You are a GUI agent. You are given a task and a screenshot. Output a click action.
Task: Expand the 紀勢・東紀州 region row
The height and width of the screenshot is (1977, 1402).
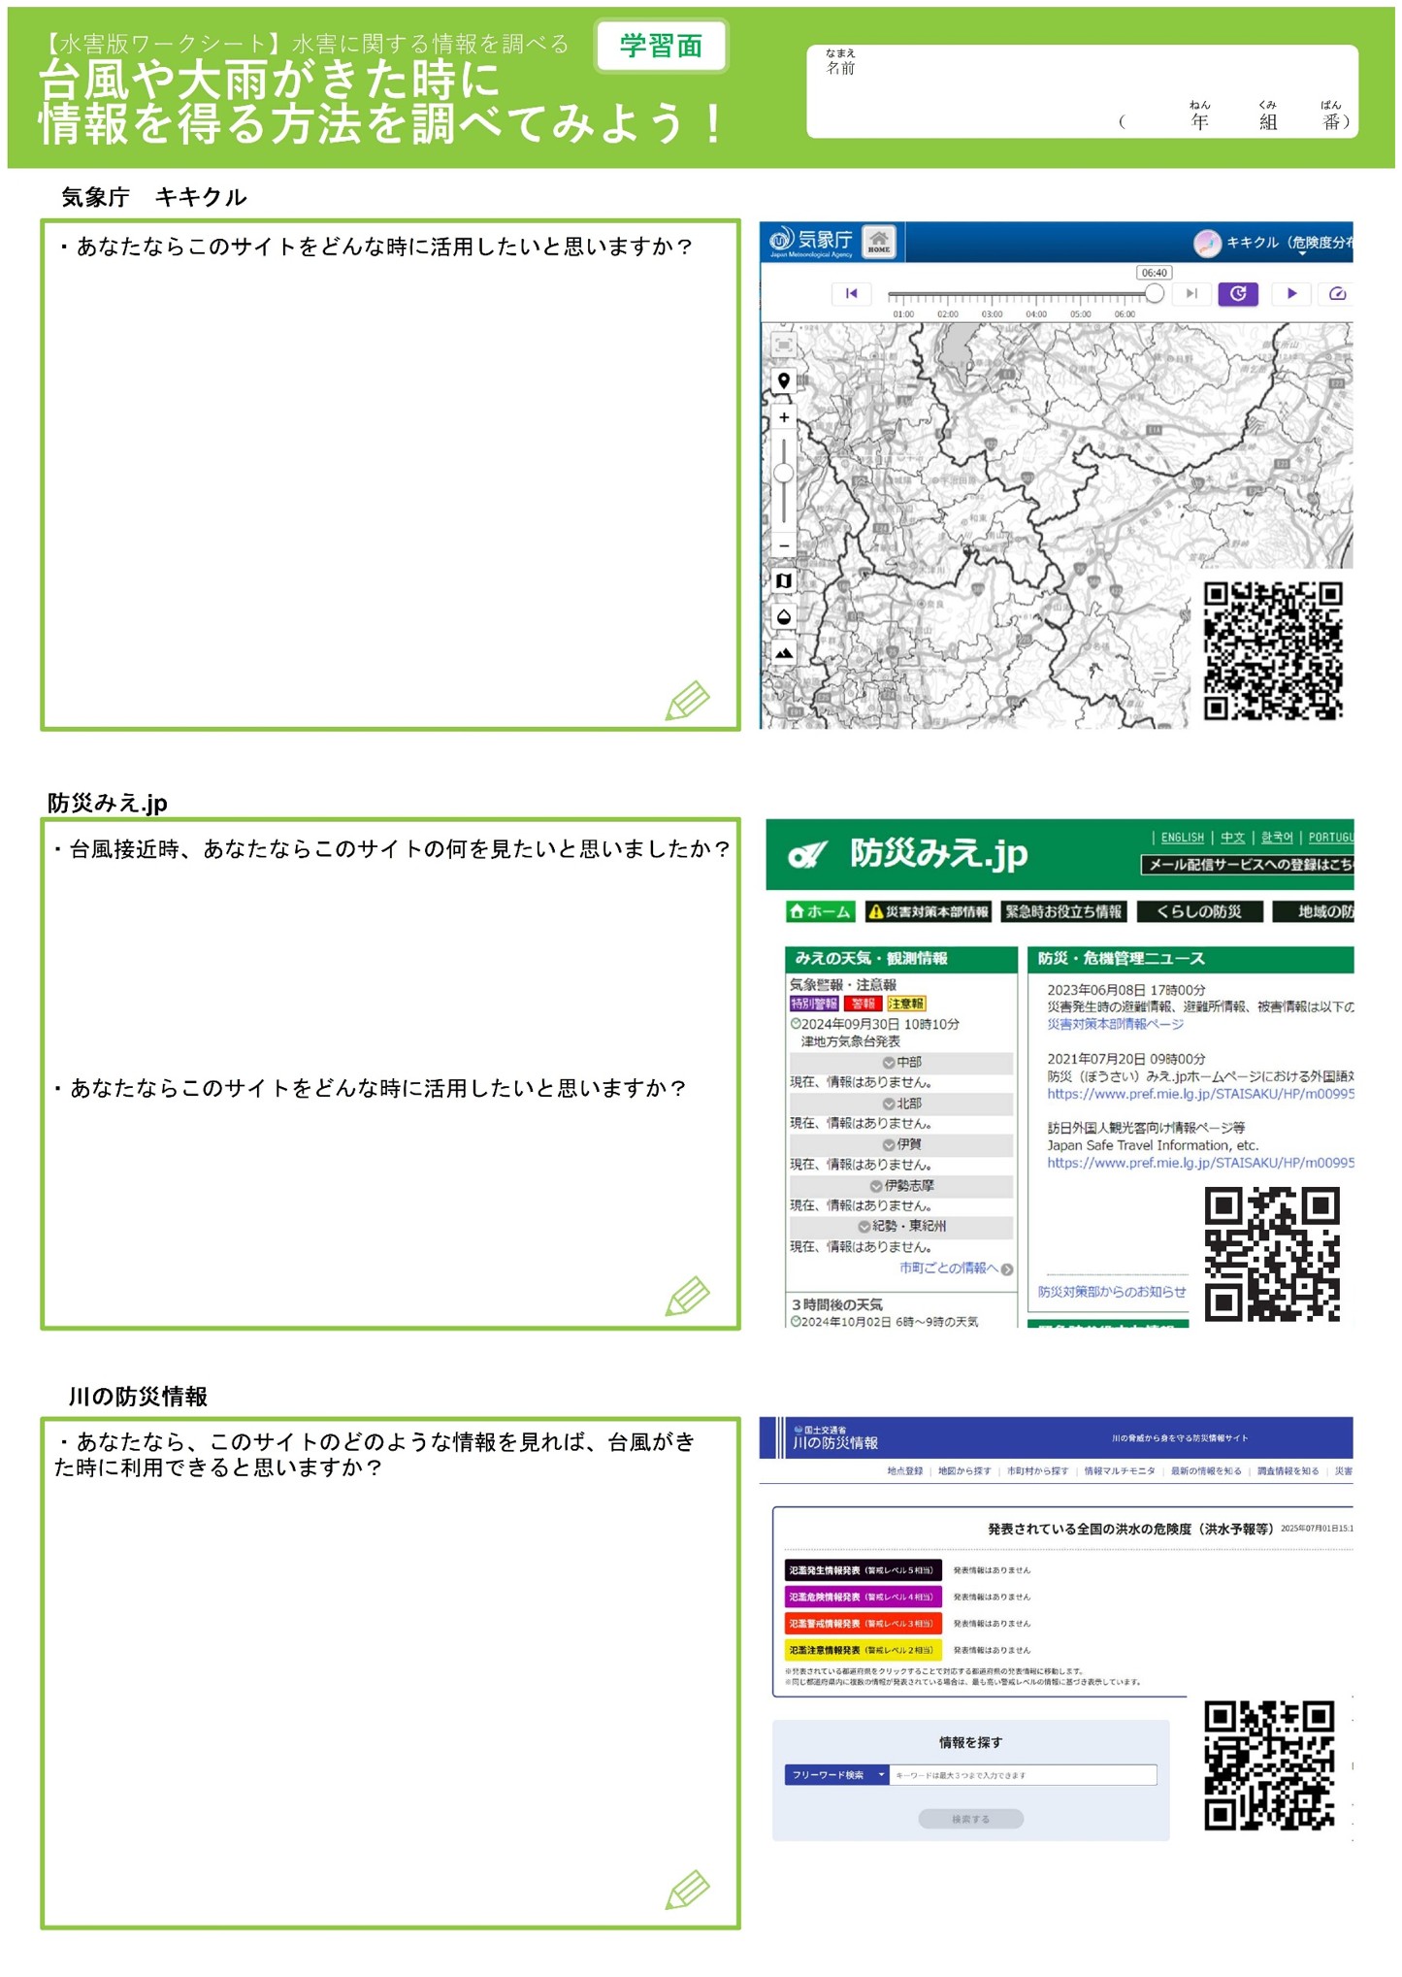point(901,1227)
